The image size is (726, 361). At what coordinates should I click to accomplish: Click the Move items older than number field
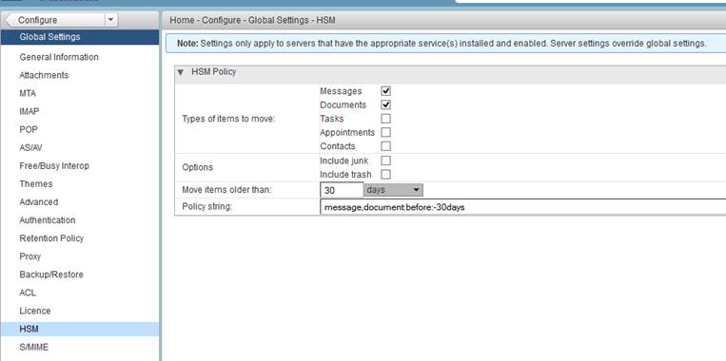pyautogui.click(x=342, y=190)
